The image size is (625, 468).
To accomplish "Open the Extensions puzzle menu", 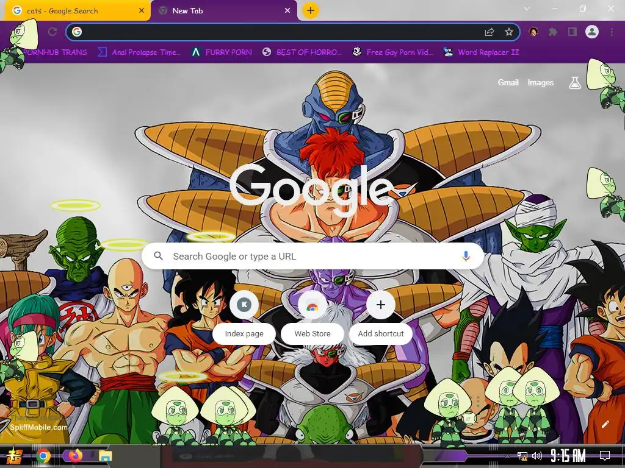I will click(553, 32).
